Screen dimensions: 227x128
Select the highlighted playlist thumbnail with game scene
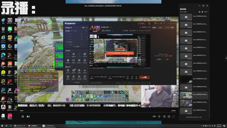[186, 95]
